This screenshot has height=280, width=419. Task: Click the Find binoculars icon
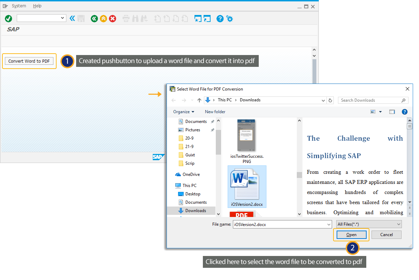pos(135,18)
